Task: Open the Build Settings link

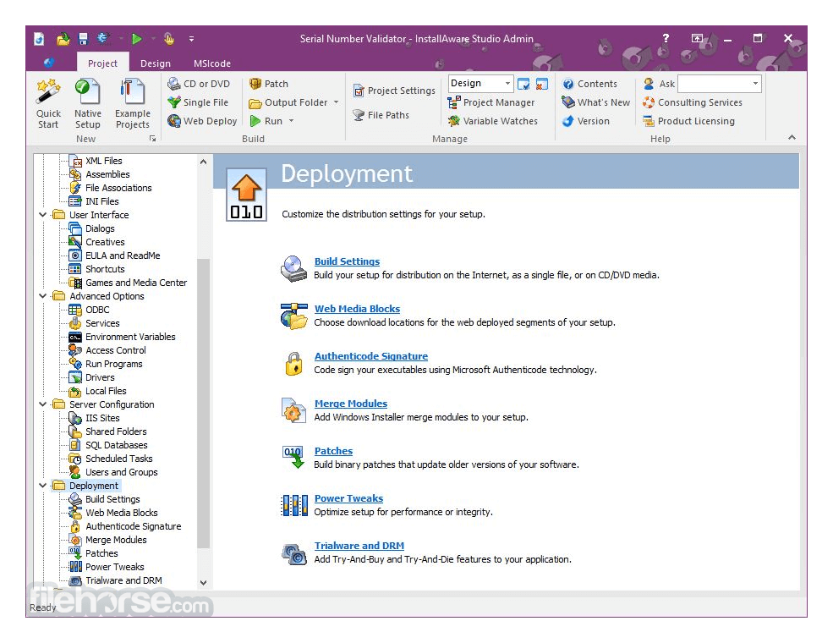Action: point(347,261)
